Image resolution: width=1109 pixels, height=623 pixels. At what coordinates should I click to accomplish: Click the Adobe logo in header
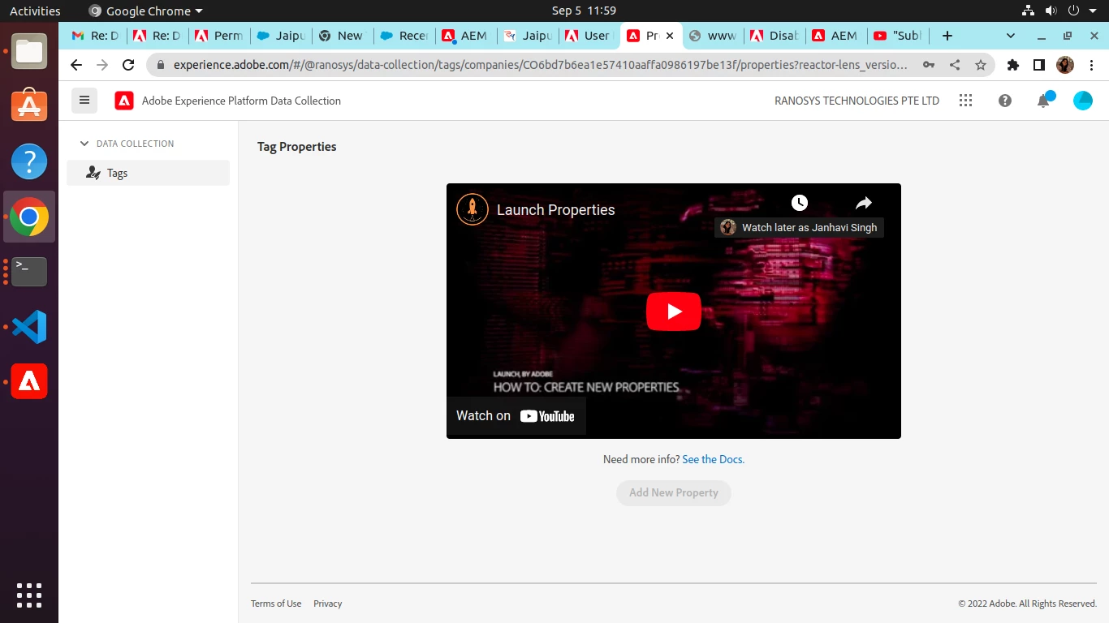pyautogui.click(x=124, y=101)
